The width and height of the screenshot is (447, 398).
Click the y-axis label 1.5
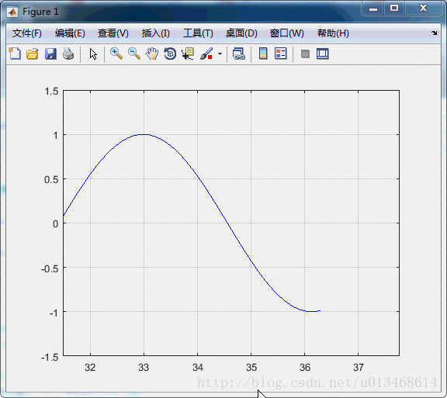point(51,92)
